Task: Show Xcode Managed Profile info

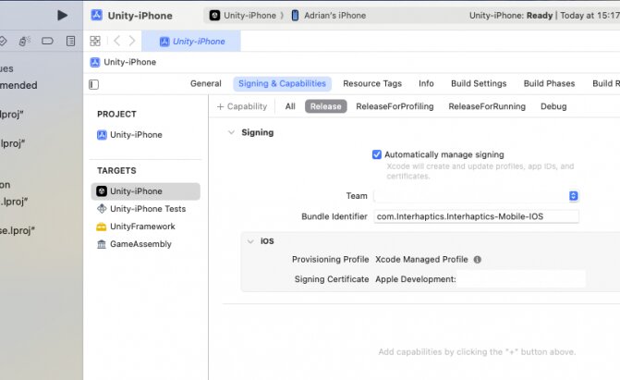Action: coord(478,260)
